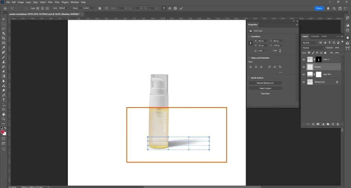Flip horizontal in Properties Transform section

[x=275, y=51]
